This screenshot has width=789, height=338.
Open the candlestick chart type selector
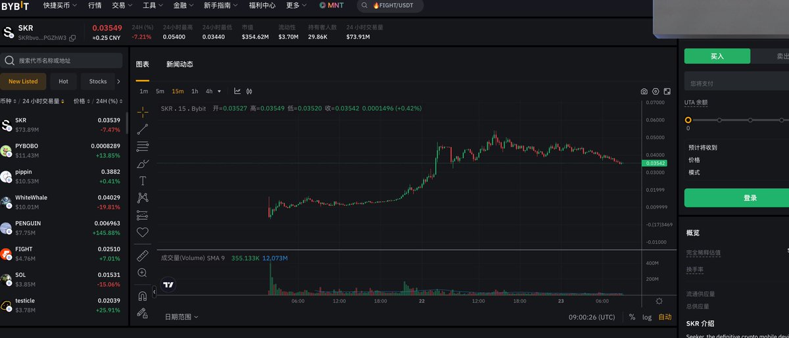[249, 91]
